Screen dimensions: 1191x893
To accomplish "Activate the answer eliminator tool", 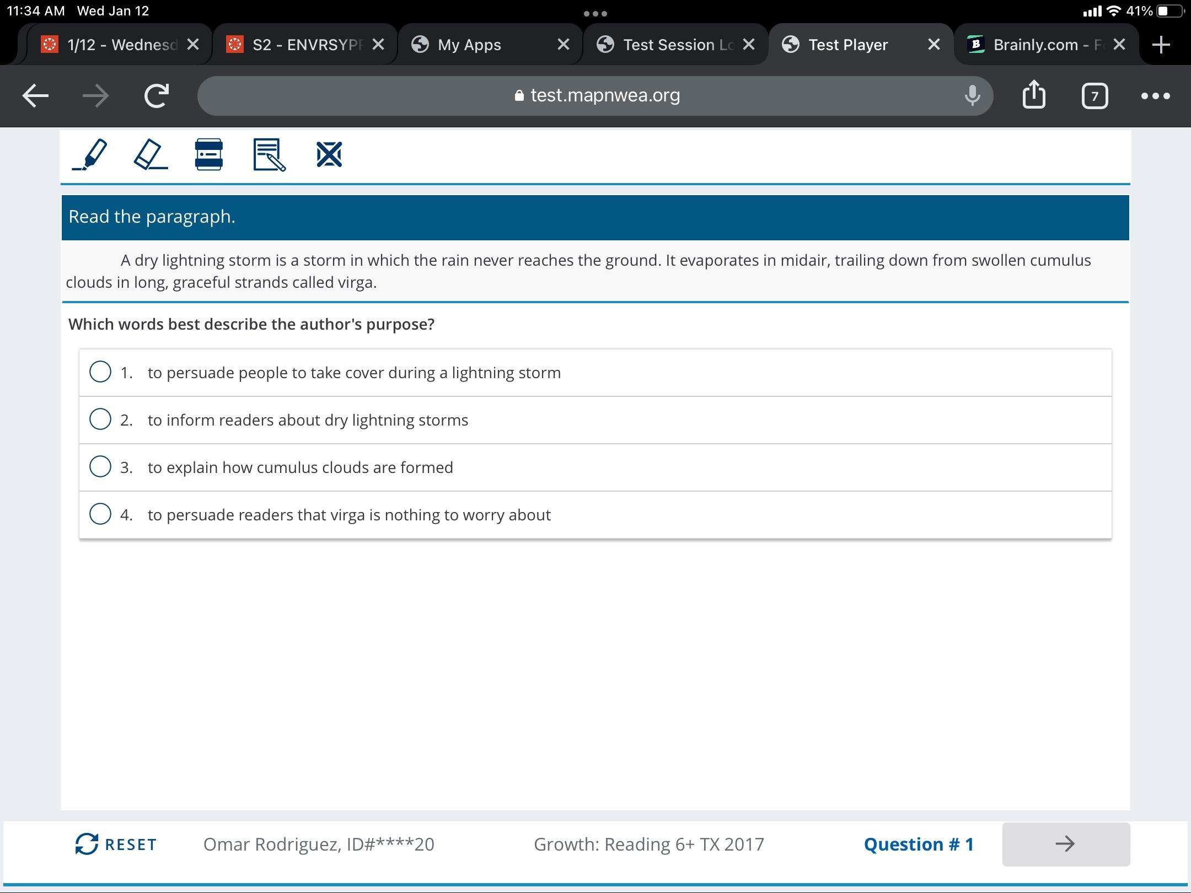I will 329,155.
